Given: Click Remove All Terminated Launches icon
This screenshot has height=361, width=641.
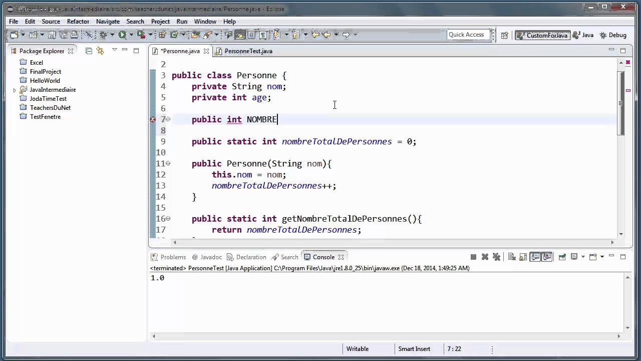Looking at the screenshot, I should [x=496, y=257].
